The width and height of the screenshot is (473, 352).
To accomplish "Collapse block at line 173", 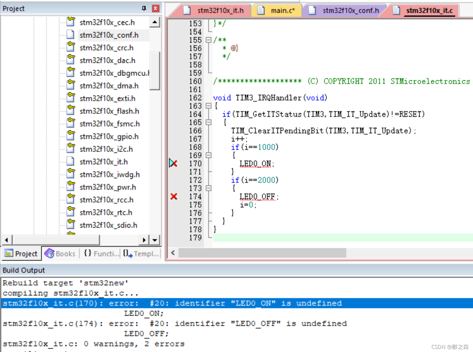I will pyautogui.click(x=209, y=188).
